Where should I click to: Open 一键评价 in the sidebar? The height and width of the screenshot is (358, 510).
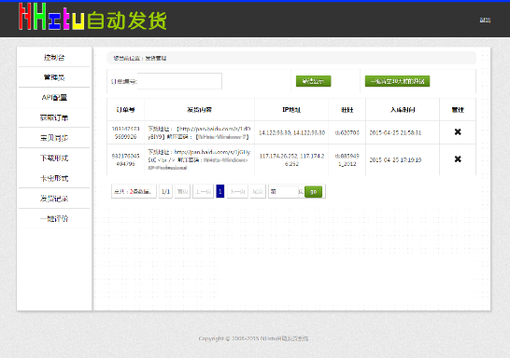pyautogui.click(x=54, y=219)
